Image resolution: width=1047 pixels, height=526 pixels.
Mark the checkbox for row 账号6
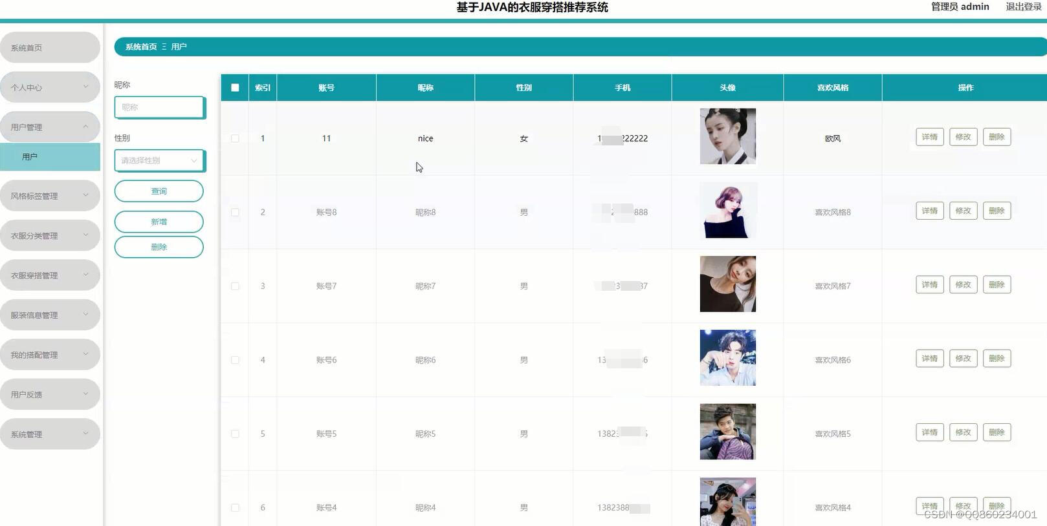click(235, 360)
